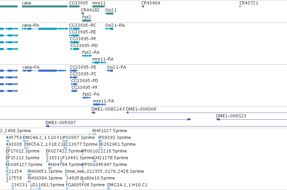Select the LD11681.5prime EST glyph
This screenshot has height=190, width=287.
pyautogui.click(x=36, y=188)
